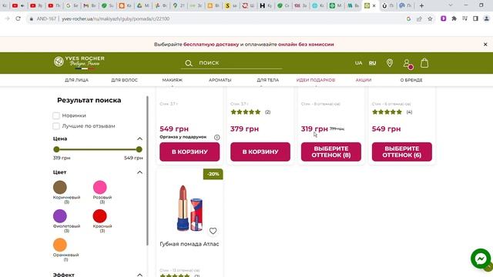Open бесплатную доставку banner link
This screenshot has height=277, width=493.
(x=211, y=45)
